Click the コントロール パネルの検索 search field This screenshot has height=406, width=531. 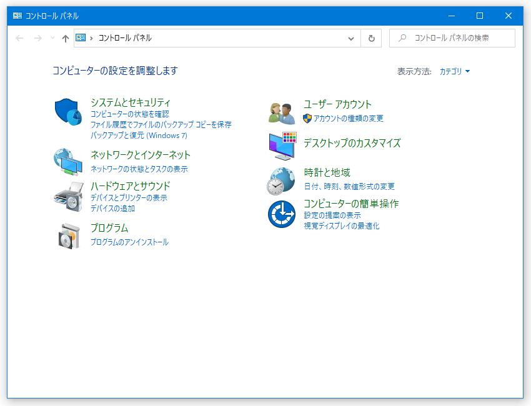452,38
